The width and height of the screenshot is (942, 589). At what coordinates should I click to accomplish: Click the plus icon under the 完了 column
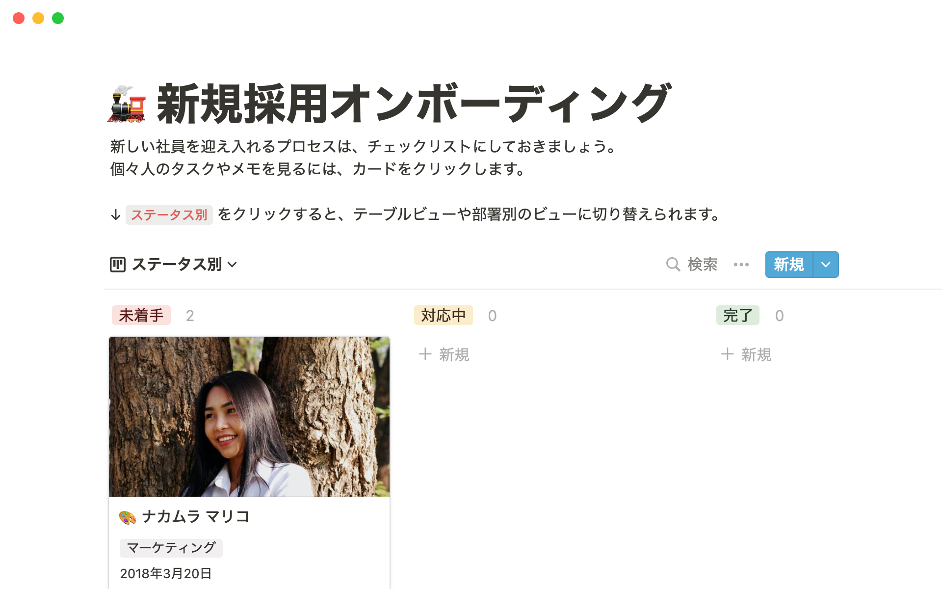(727, 354)
